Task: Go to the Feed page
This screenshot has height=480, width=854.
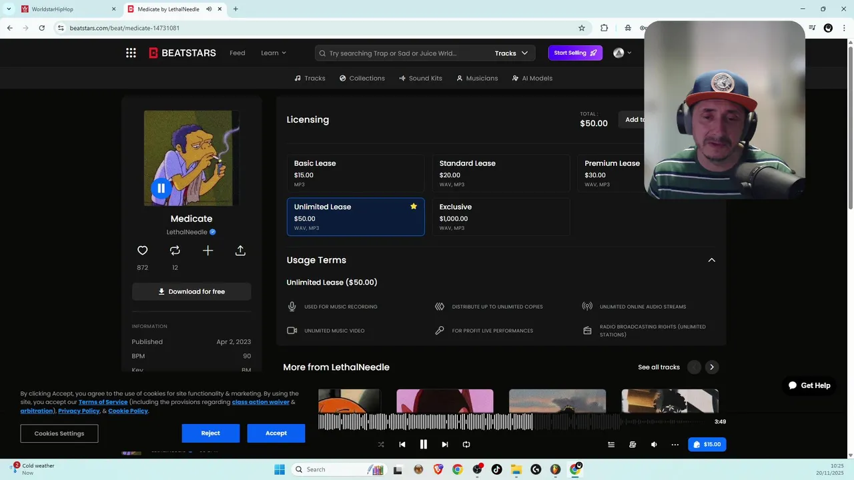Action: (238, 53)
